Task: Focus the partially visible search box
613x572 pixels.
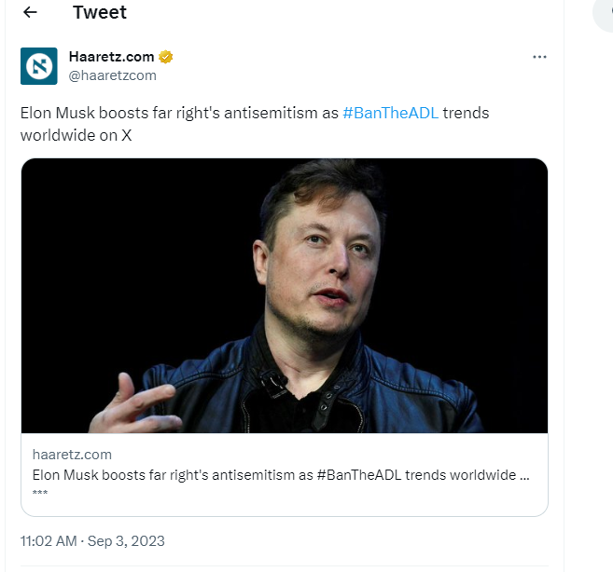Action: point(605,12)
